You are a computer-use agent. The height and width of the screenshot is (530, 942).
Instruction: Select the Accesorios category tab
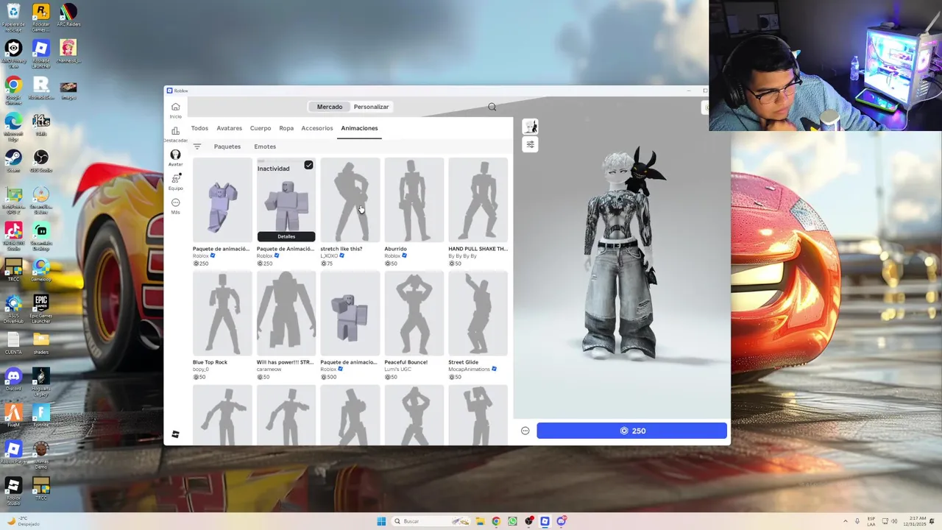click(x=317, y=128)
